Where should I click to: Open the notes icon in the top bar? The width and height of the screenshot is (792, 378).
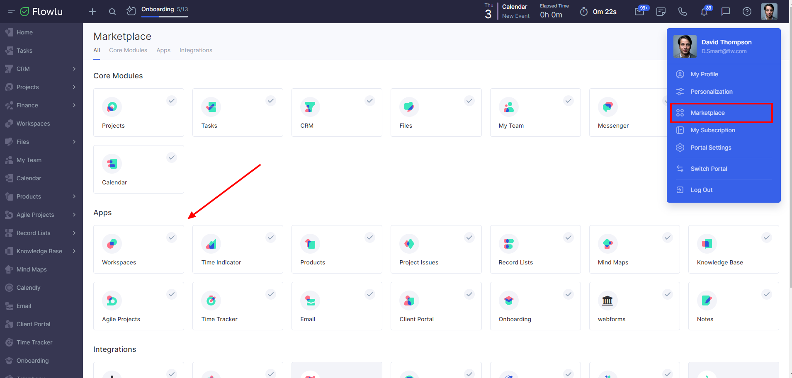[x=661, y=12]
